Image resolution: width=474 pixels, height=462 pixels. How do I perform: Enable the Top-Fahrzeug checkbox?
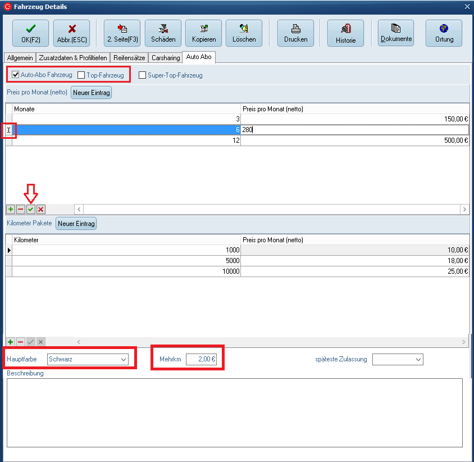81,75
